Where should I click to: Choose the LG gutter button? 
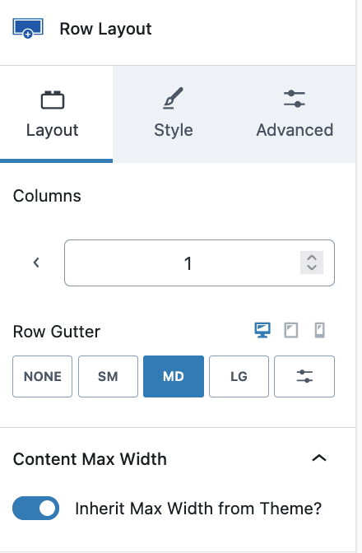239,376
